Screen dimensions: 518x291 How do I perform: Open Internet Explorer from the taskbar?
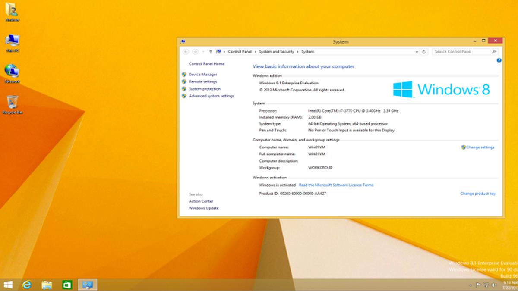pyautogui.click(x=28, y=285)
